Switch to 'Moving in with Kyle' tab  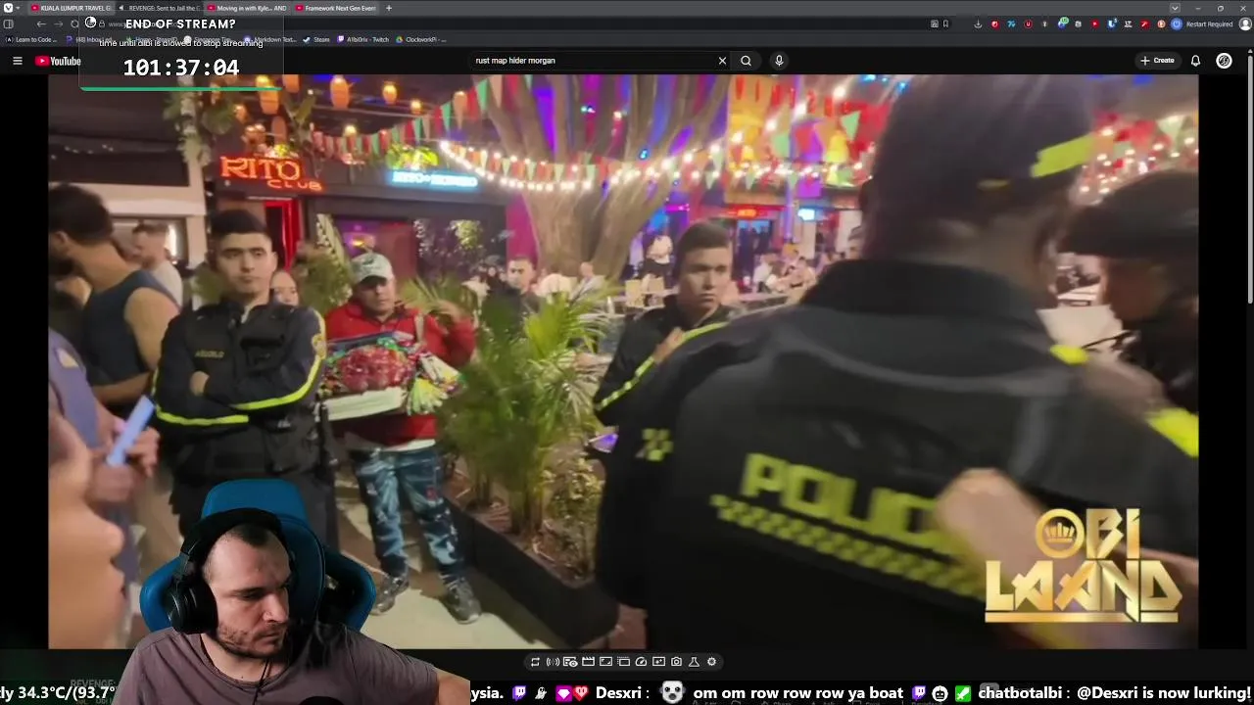click(x=248, y=8)
